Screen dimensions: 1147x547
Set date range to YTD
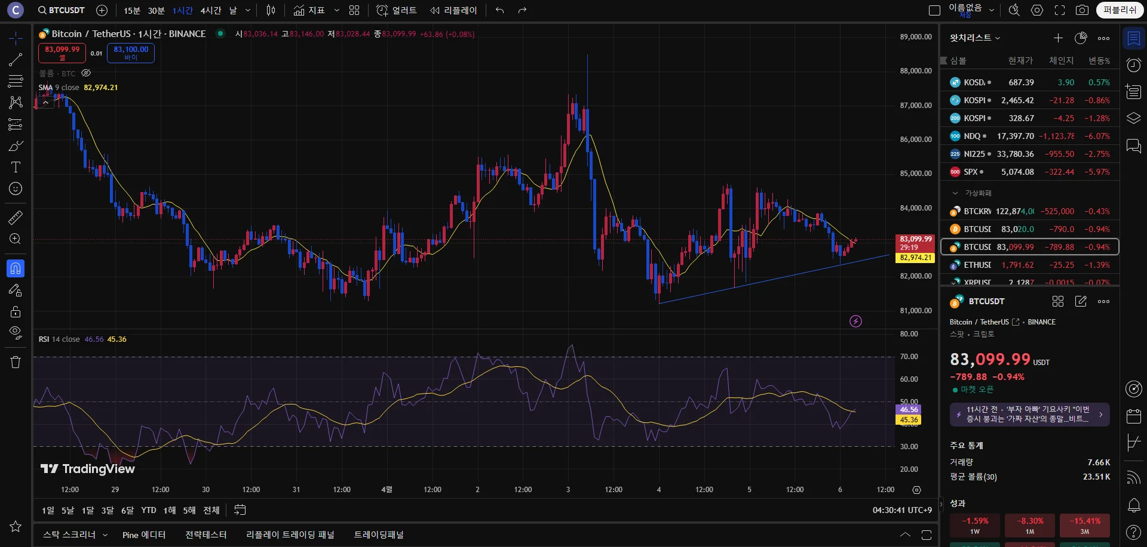pos(149,510)
